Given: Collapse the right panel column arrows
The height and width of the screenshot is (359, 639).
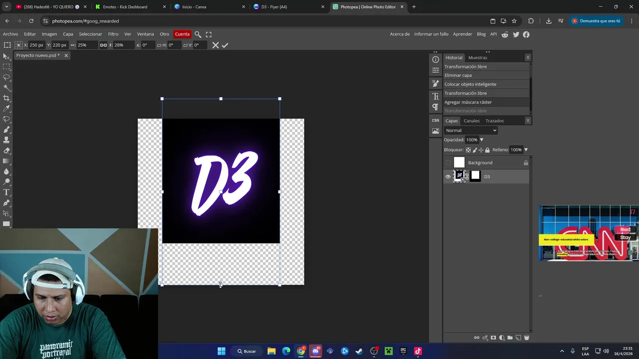Looking at the screenshot, I should (488, 52).
